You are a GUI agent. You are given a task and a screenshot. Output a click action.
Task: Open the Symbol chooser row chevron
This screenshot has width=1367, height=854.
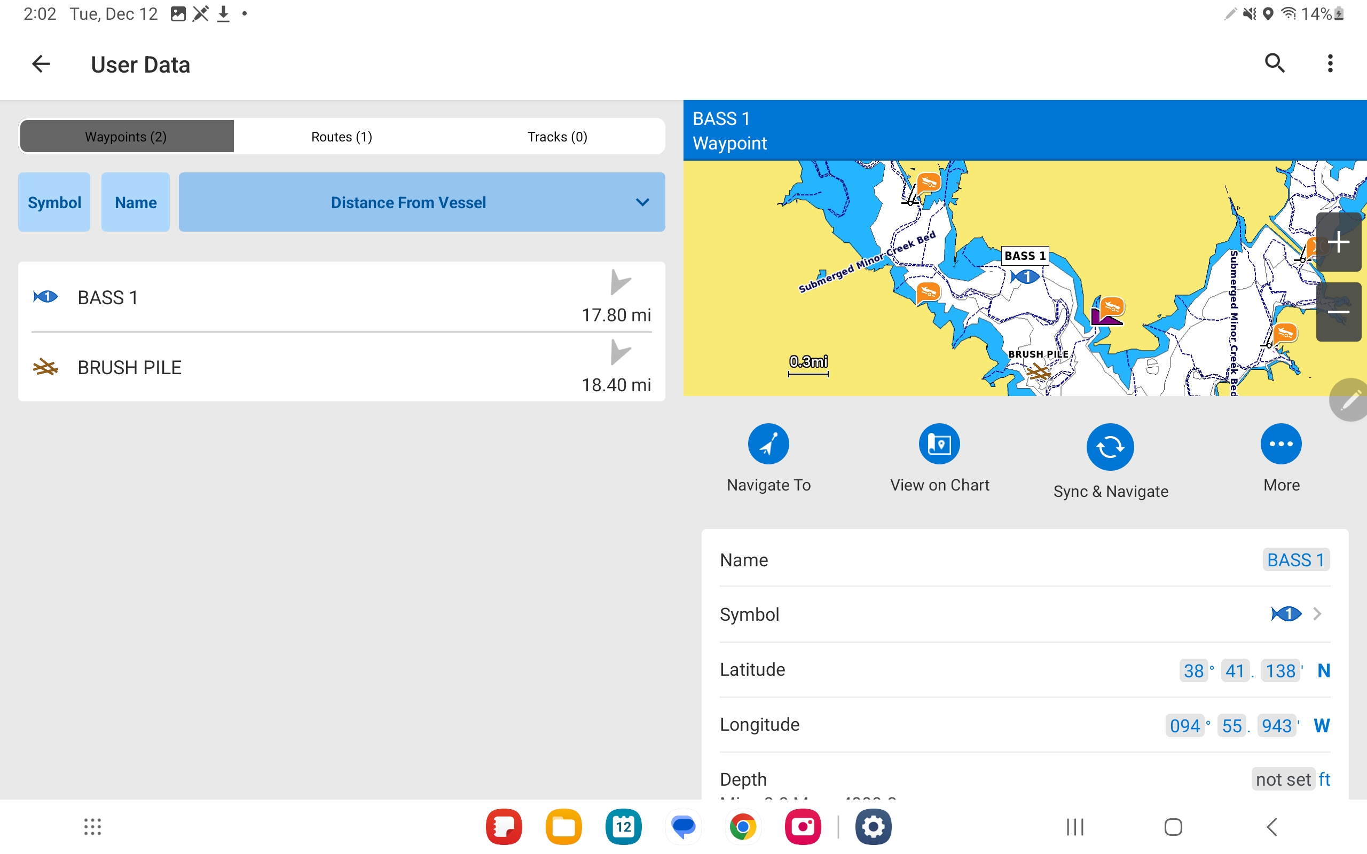1317,614
